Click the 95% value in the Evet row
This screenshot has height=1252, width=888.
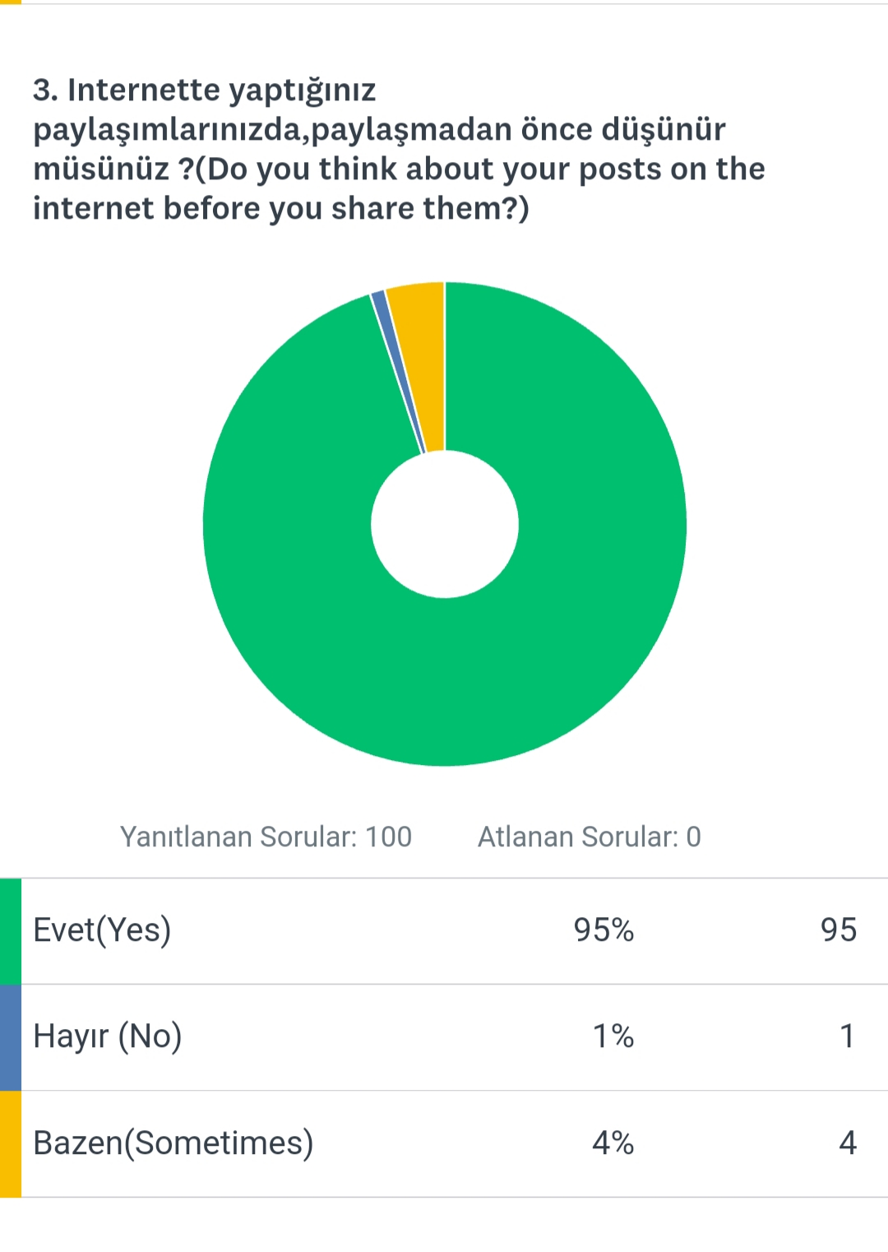[x=604, y=930]
